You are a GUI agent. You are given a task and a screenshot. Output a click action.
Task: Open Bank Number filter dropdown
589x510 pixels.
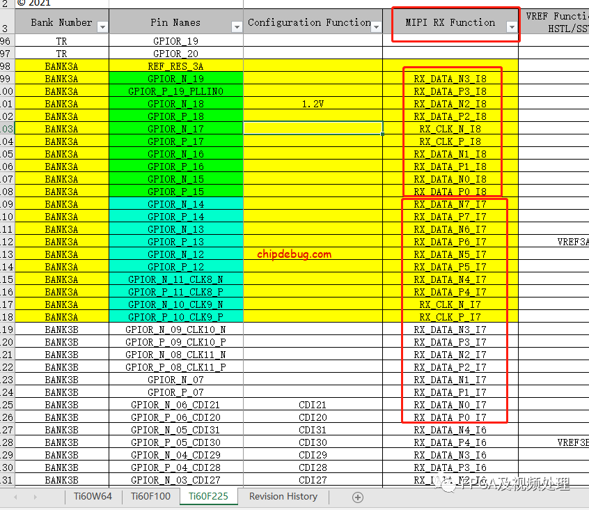102,26
